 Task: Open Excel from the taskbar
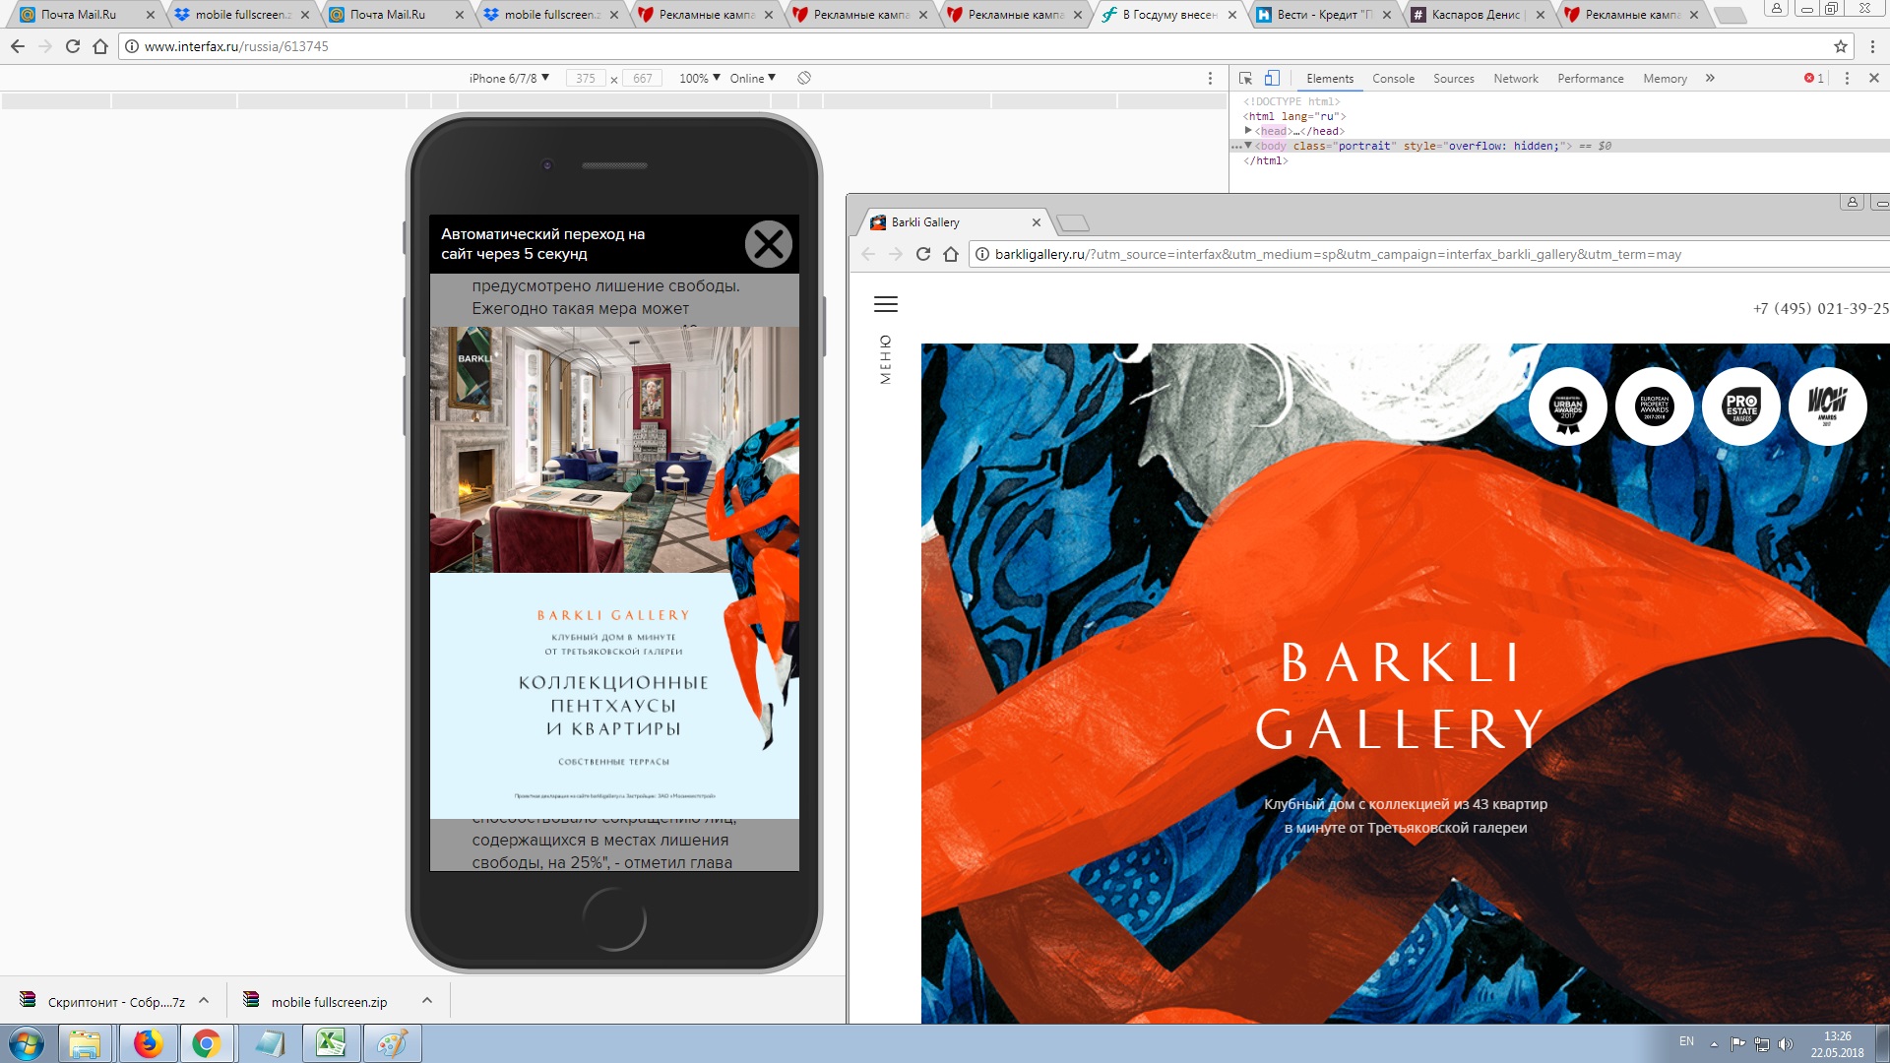click(331, 1043)
